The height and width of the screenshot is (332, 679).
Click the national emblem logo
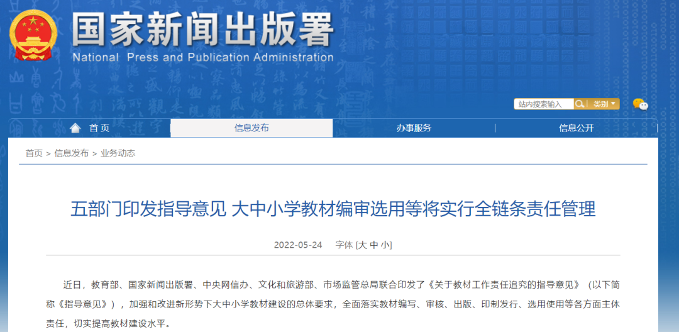[33, 35]
